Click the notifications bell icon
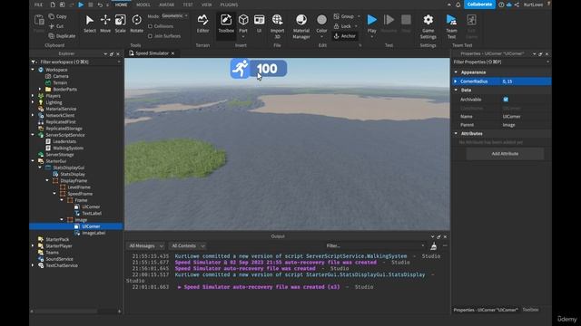 [458, 5]
